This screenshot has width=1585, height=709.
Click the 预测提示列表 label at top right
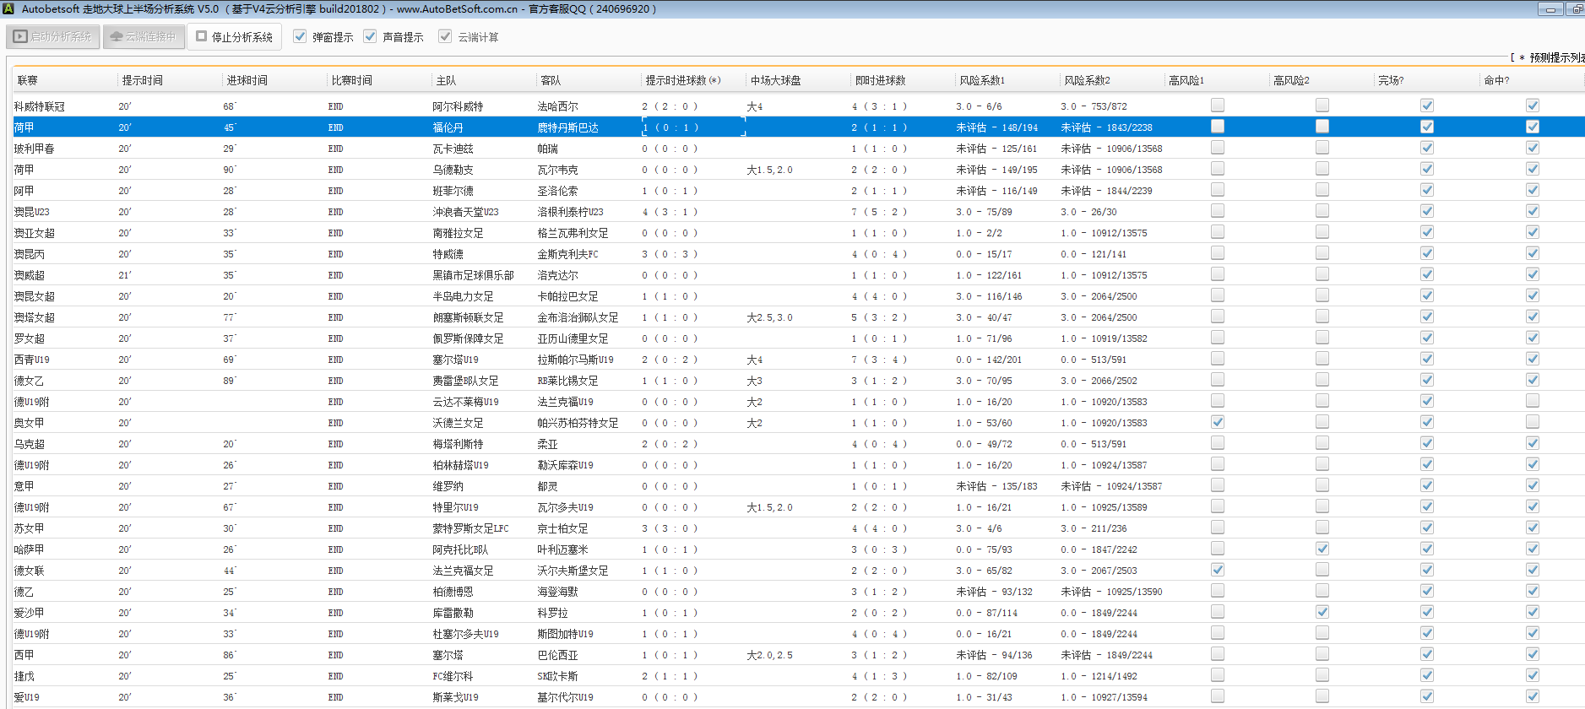[x=1555, y=57]
